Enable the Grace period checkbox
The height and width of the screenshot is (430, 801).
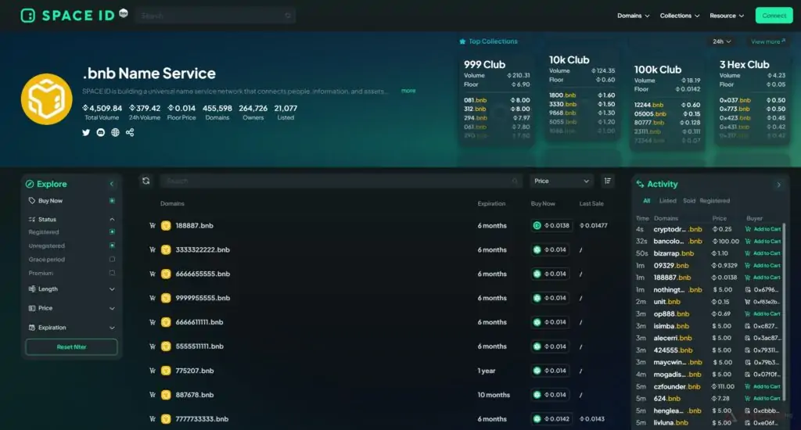point(112,260)
